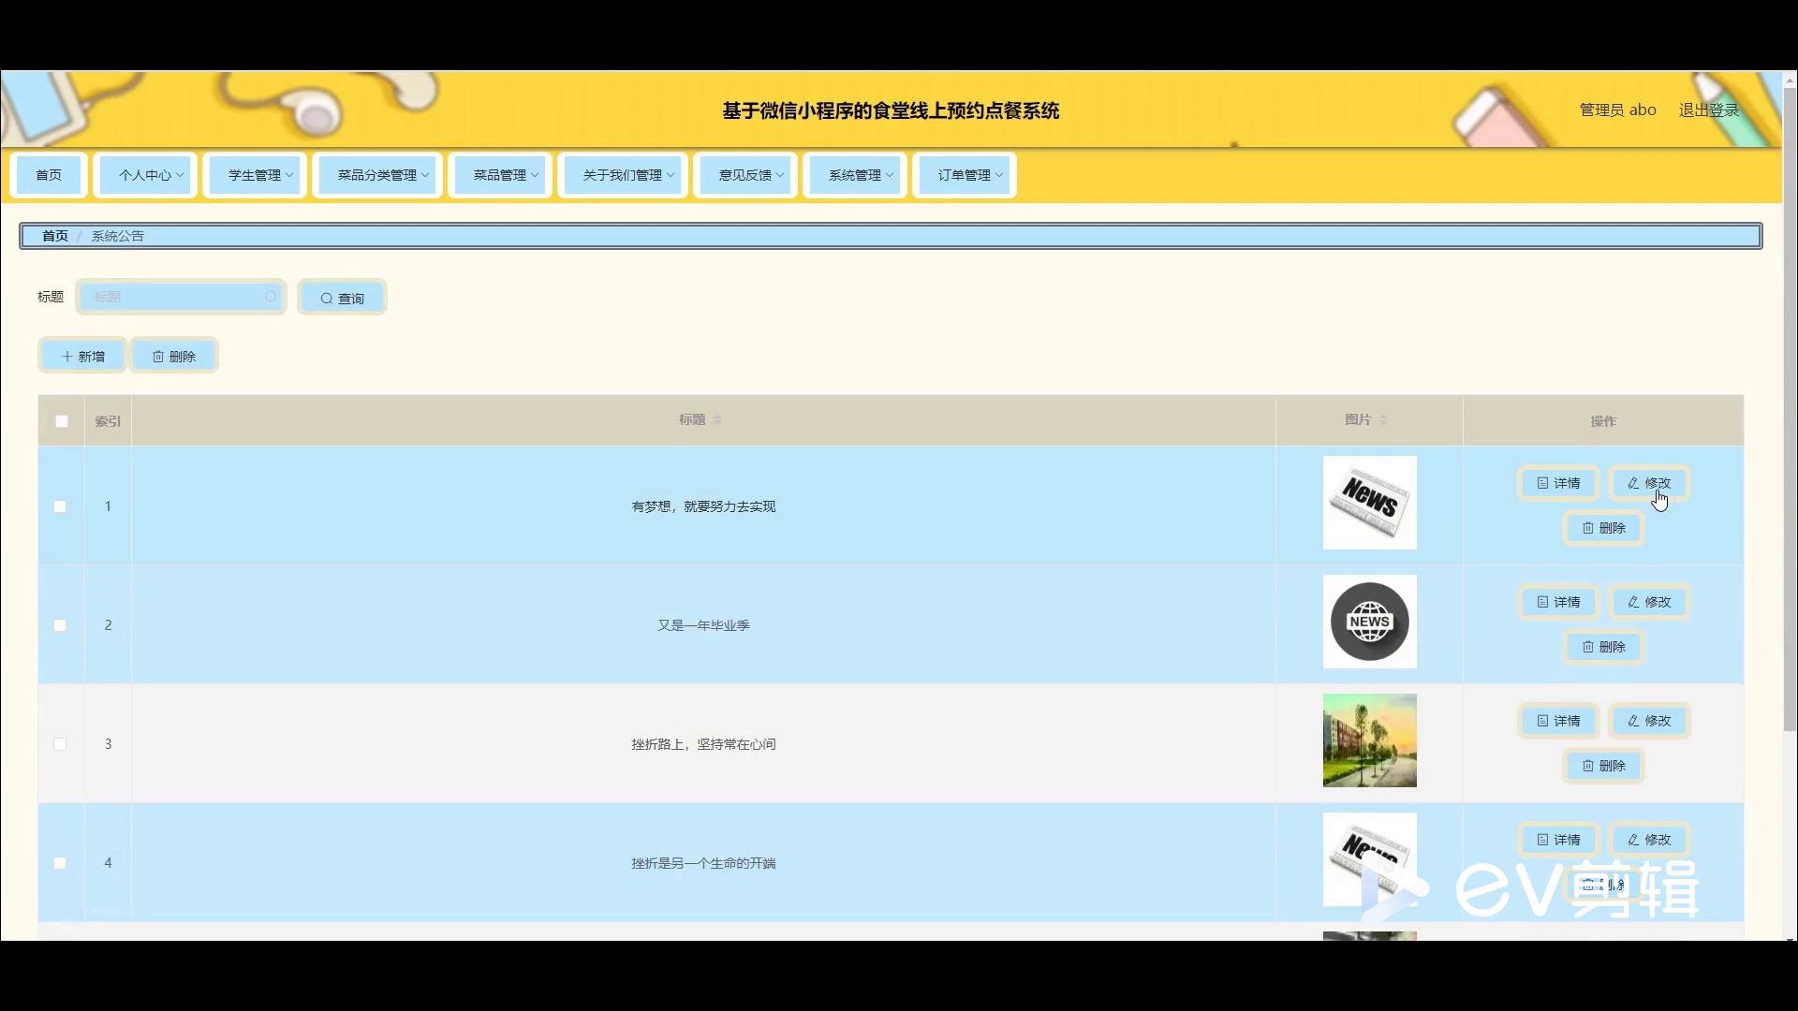Expand the 关于我们管理 dropdown menu
Screen dimensions: 1798x1011
point(623,175)
